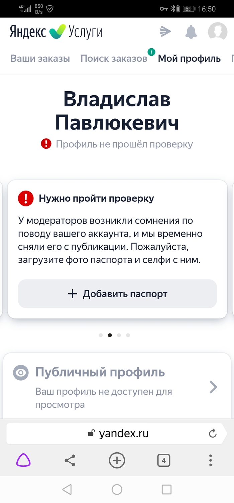The width and height of the screenshot is (234, 503).
Task: Open Alice assistant icon in browser bar
Action: [x=23, y=460]
